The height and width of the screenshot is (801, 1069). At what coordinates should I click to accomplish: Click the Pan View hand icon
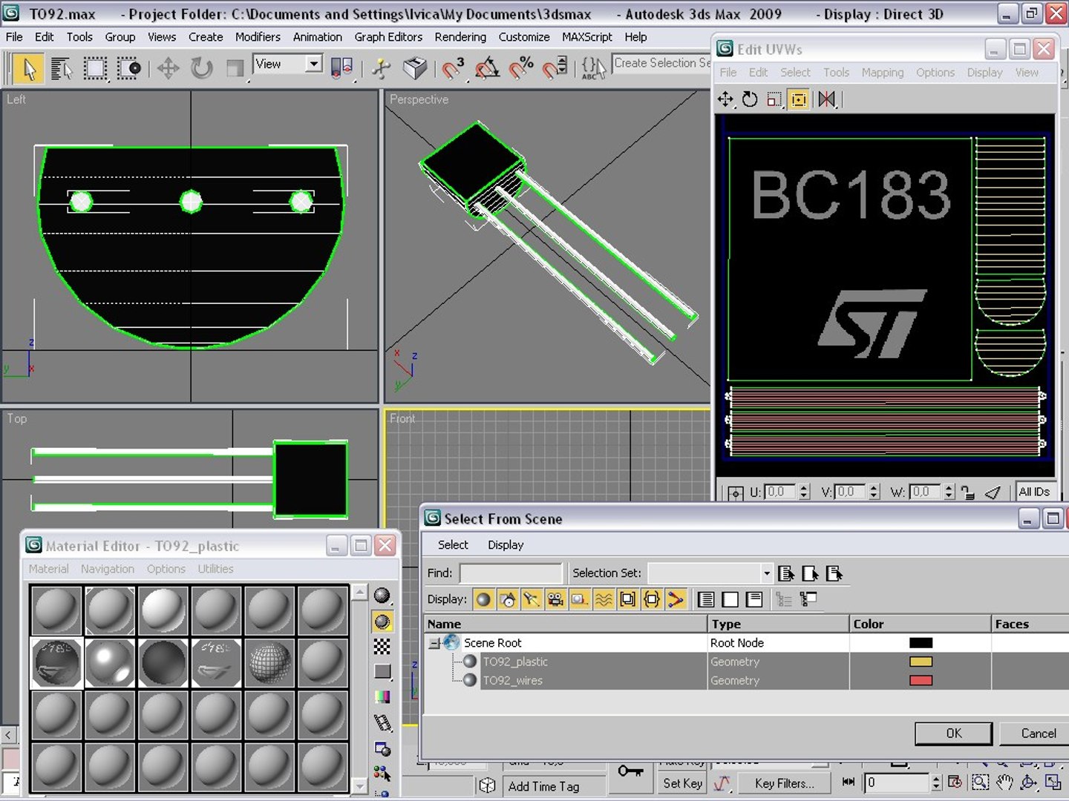point(1004,782)
